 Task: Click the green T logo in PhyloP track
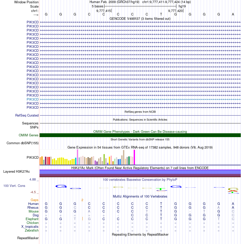tap(161, 189)
